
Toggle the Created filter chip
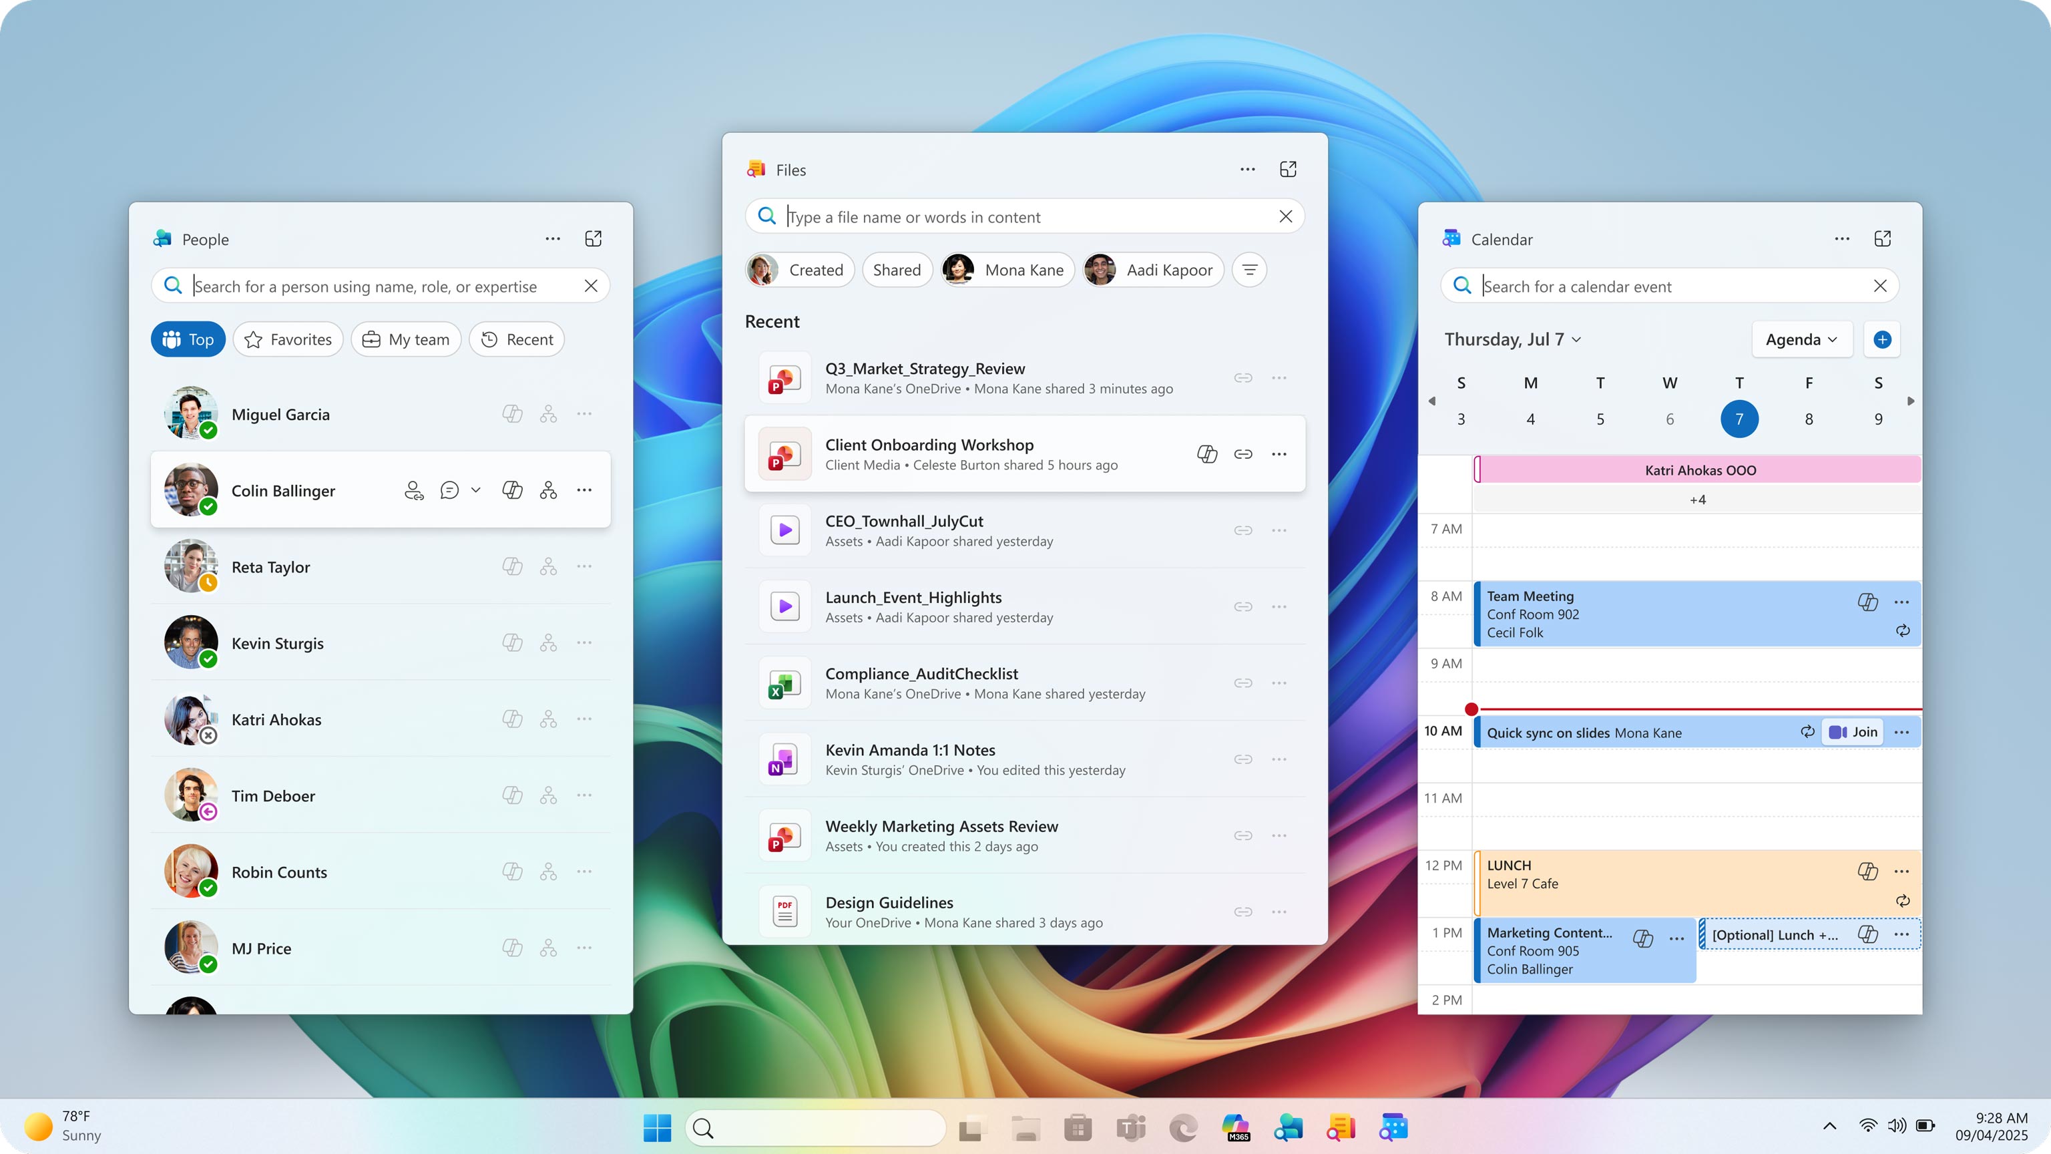pyautogui.click(x=799, y=269)
